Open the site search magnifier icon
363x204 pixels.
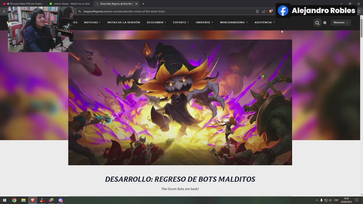(317, 23)
